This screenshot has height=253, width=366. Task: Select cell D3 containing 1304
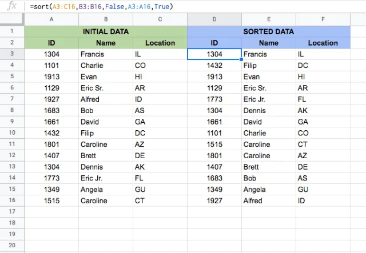point(214,54)
